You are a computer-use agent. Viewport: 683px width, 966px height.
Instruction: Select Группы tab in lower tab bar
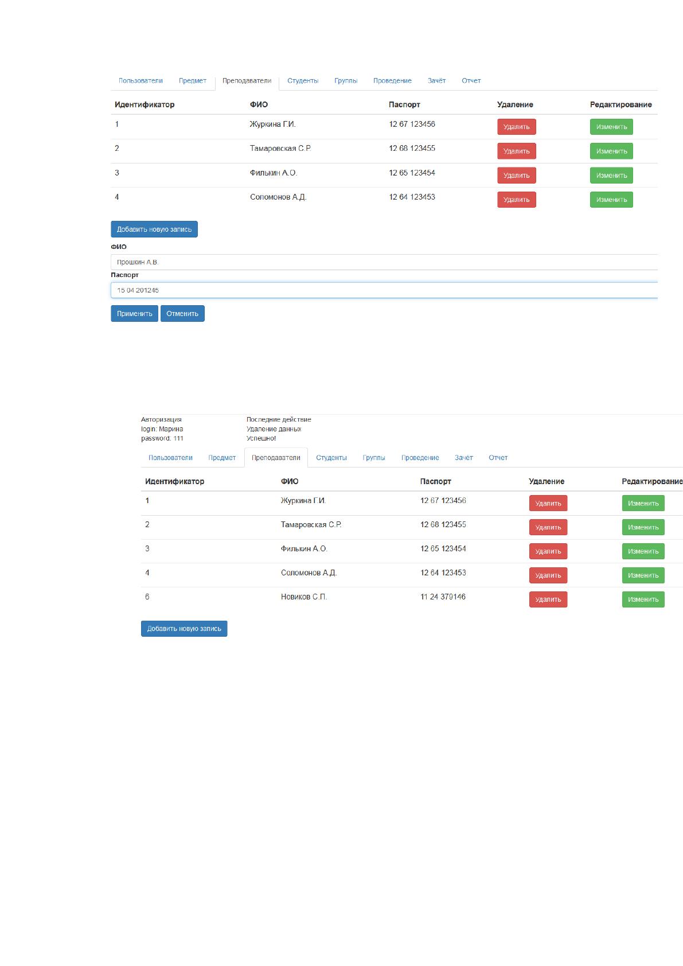tap(374, 458)
